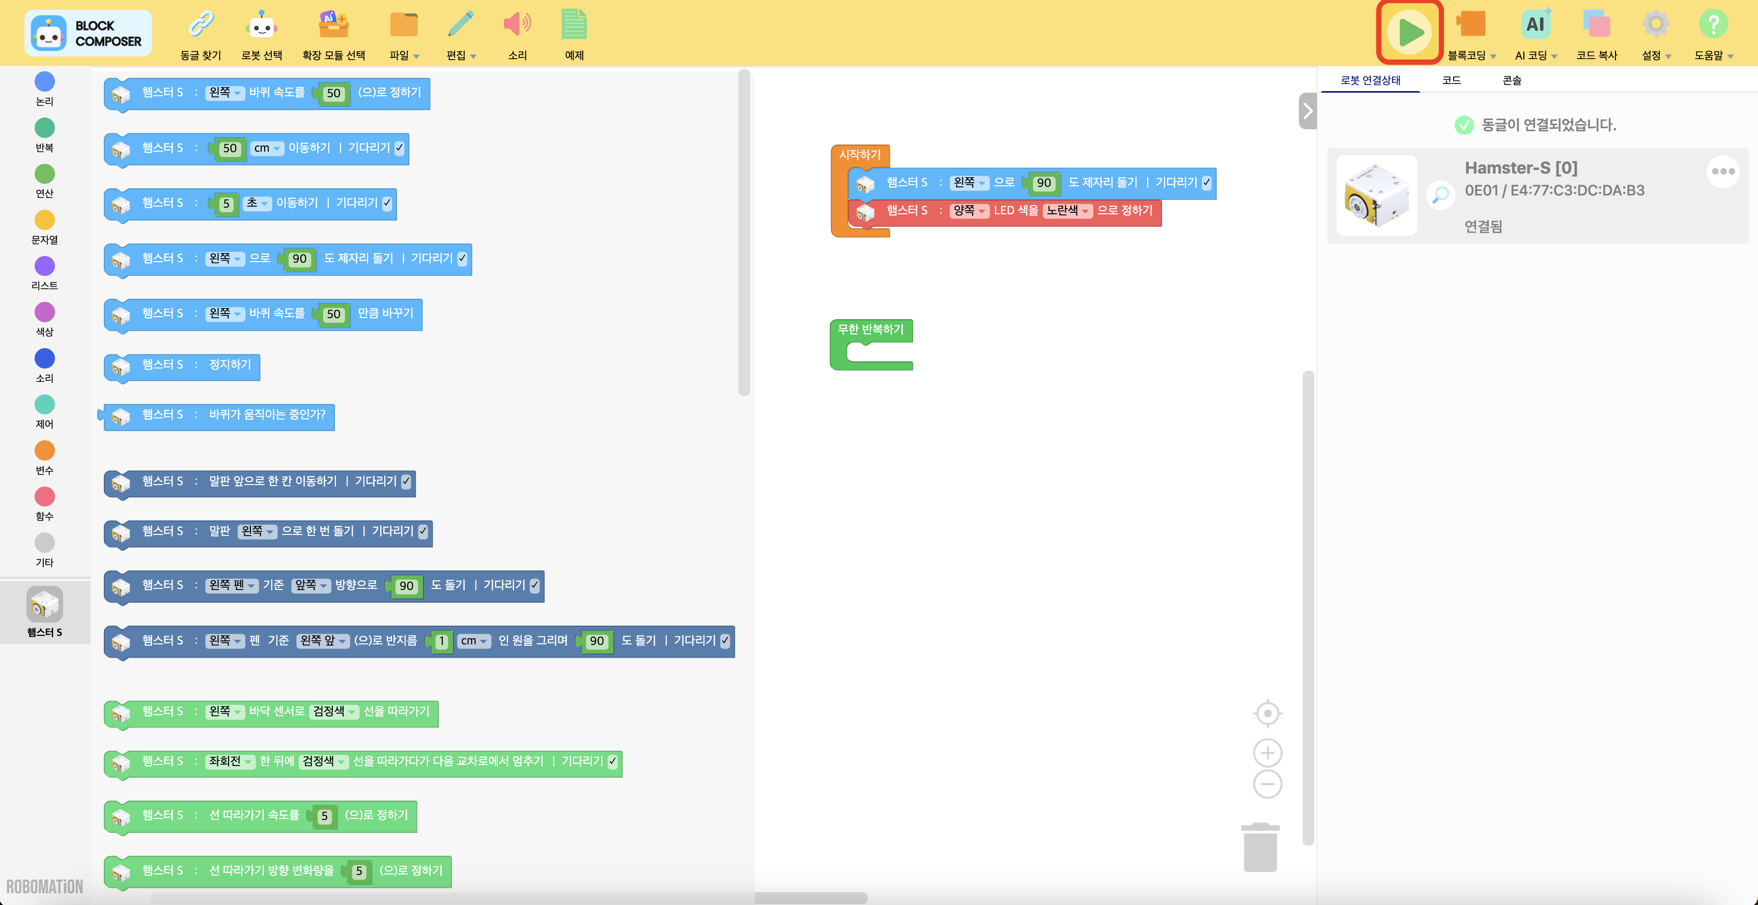Uncheck 기다리기 on workspace 제자리 돌기 block
The height and width of the screenshot is (905, 1758).
point(1206,183)
